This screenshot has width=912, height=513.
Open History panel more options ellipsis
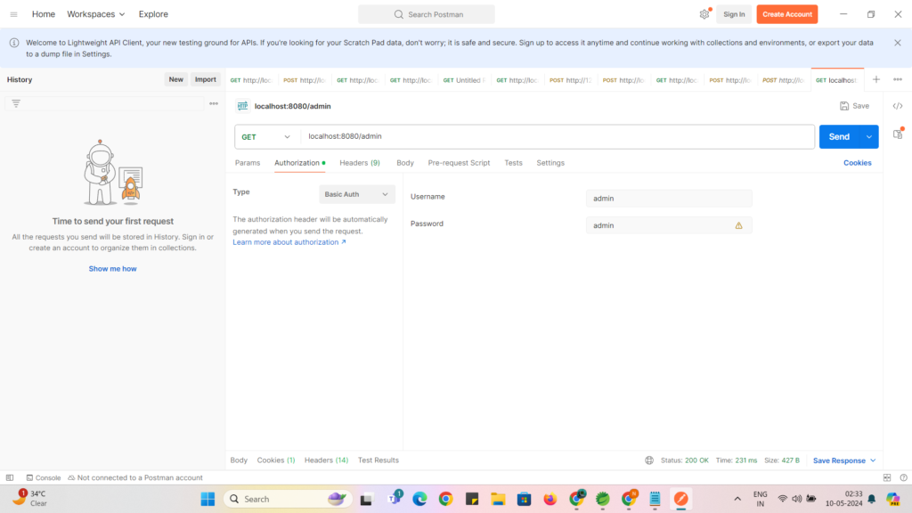[x=214, y=103]
